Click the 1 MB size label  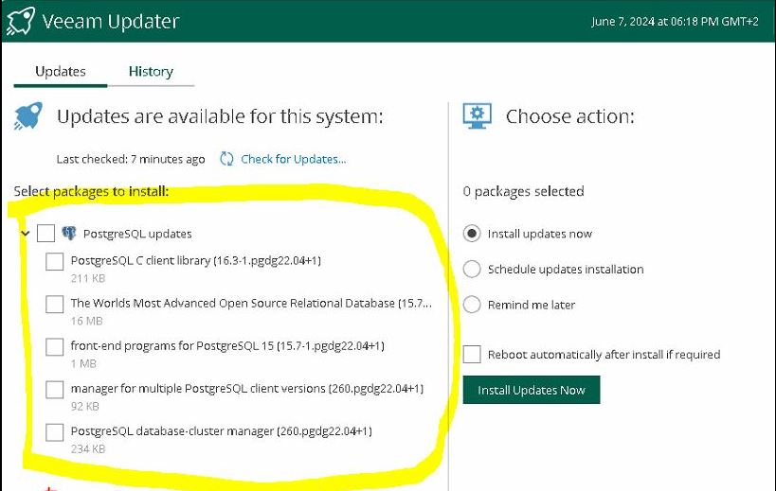pyautogui.click(x=83, y=363)
